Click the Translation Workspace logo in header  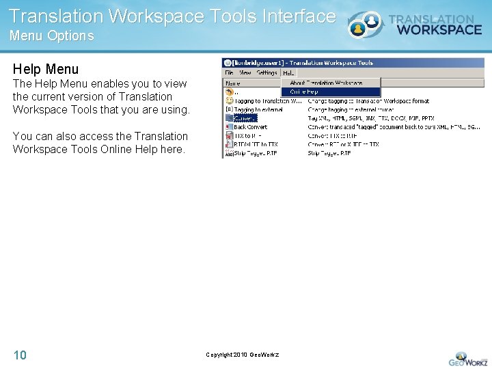point(415,25)
